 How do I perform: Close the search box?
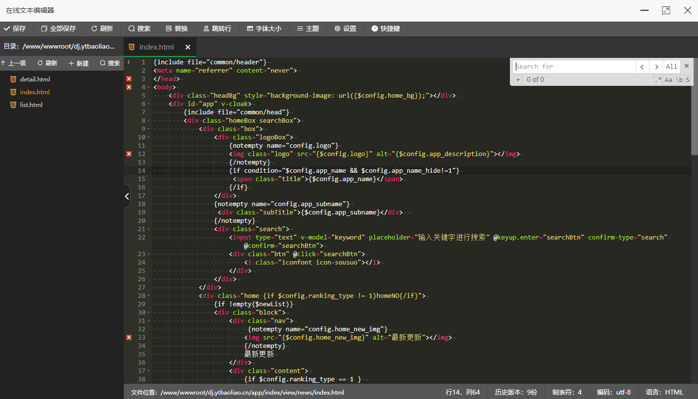point(687,66)
